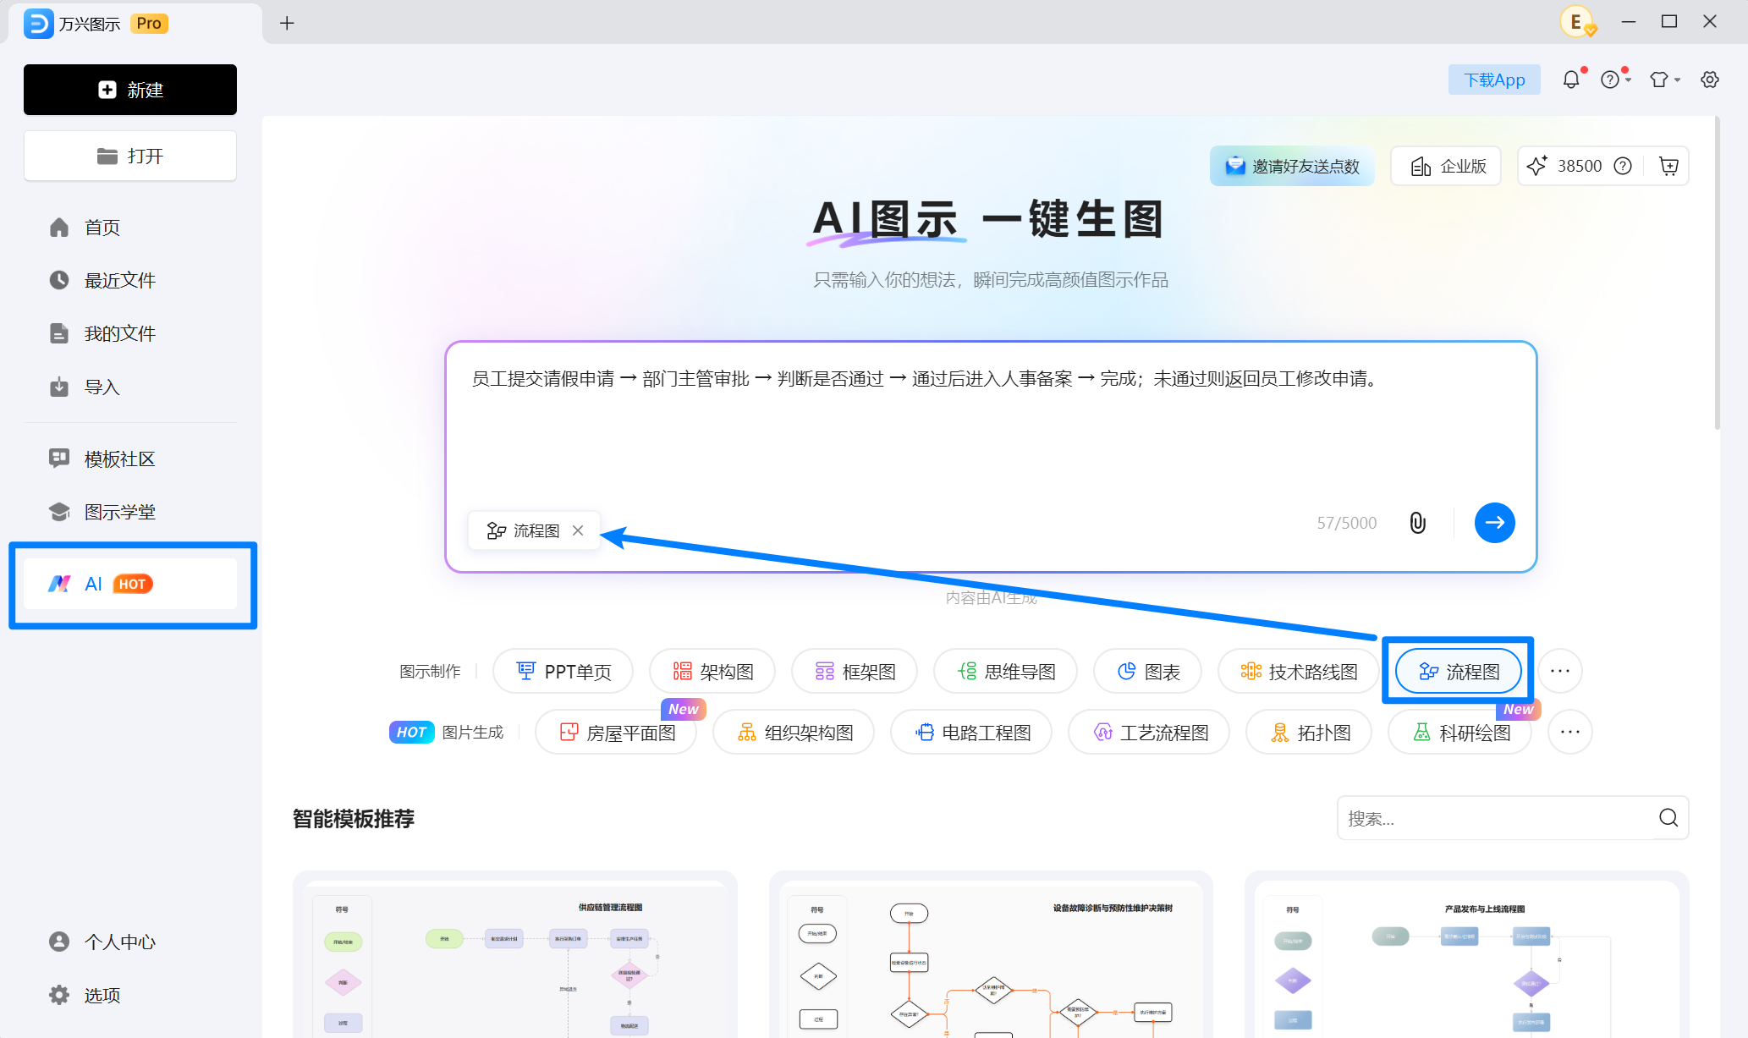The height and width of the screenshot is (1038, 1748).
Task: Open the help question-mark dropdown
Action: tap(1615, 80)
